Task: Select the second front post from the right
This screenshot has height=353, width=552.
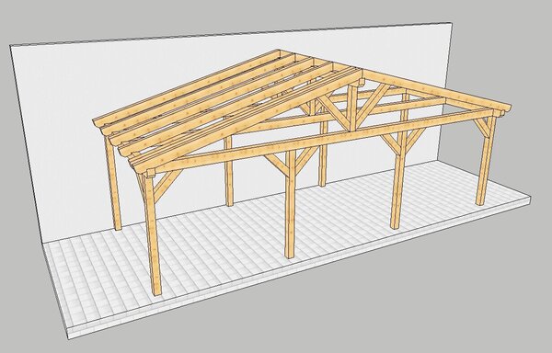Action: point(397,179)
